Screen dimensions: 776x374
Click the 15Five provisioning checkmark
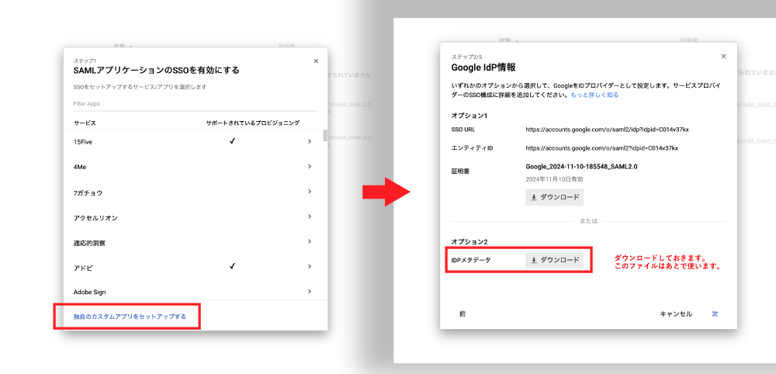pos(232,141)
